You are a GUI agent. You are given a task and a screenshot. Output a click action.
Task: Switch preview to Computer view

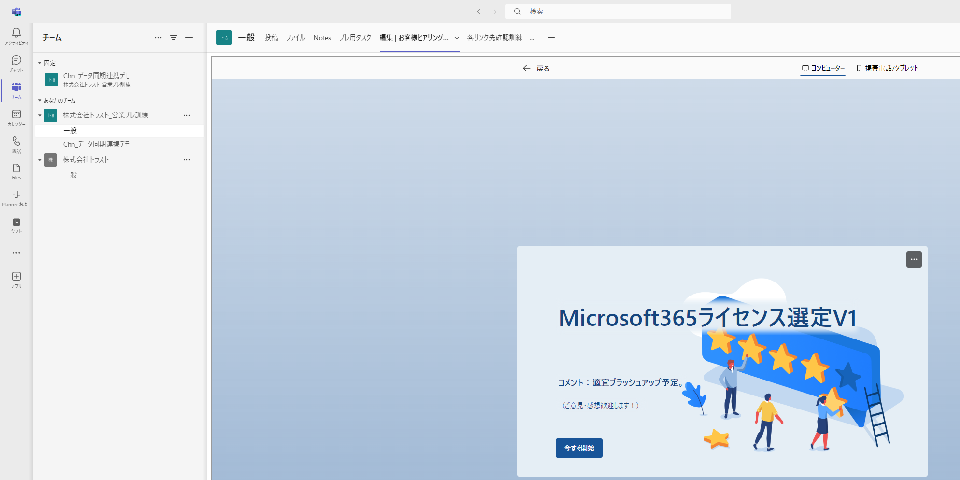pos(823,68)
